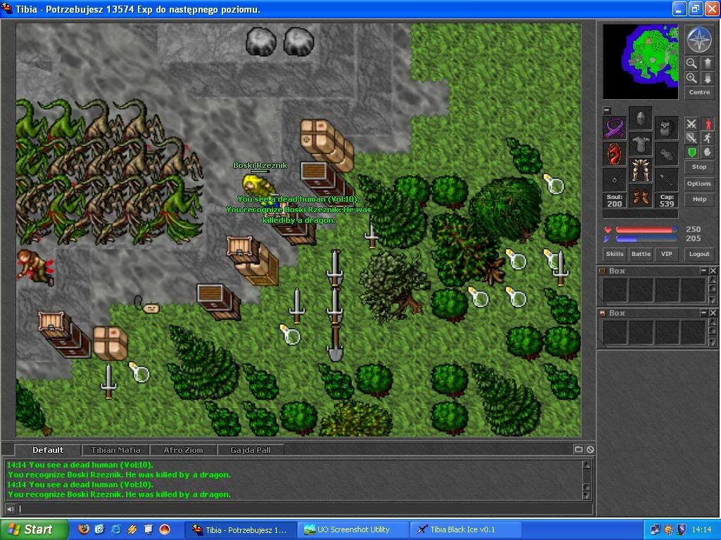Open the Help window
The image size is (721, 540).
pos(699,199)
